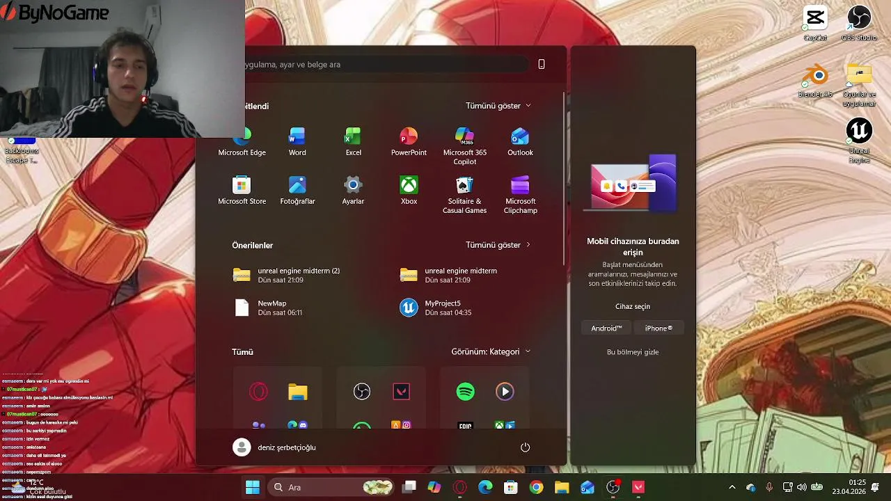Open network icon in system tray

[x=787, y=487]
